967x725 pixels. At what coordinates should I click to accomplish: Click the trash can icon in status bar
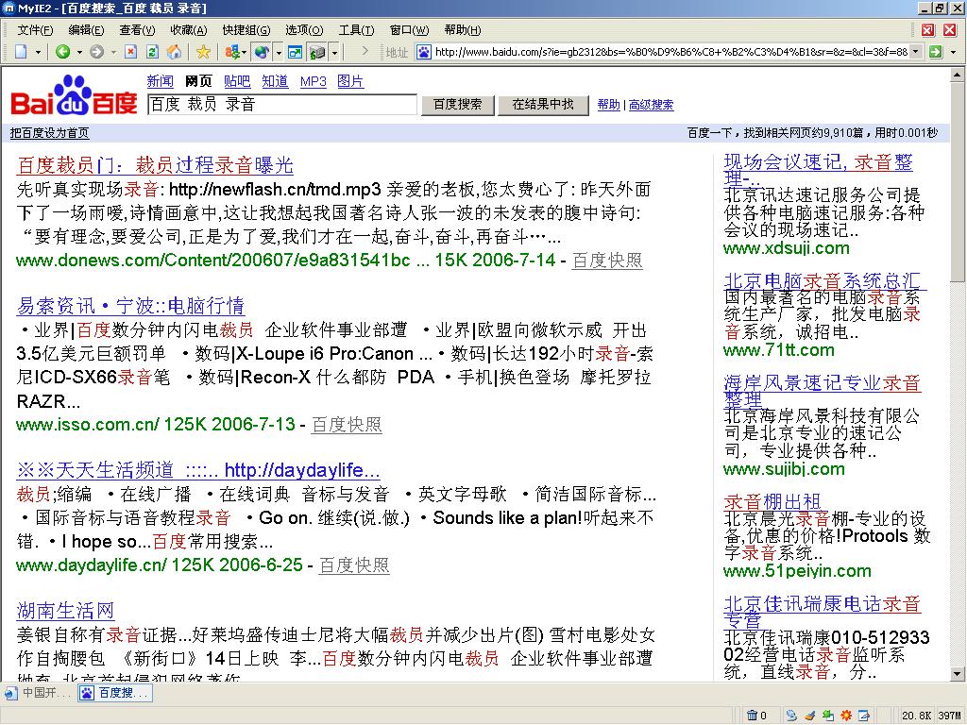tap(753, 716)
